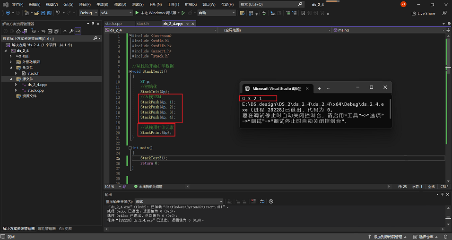Screen dimensions: 452x240
Task: Select stack.h in Solution Explorer
Action: (34, 73)
